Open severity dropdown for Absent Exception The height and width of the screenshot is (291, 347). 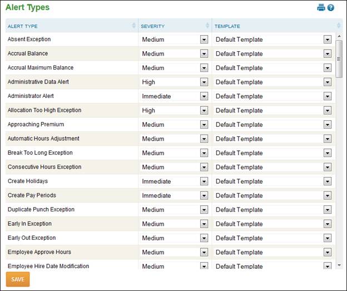point(204,40)
